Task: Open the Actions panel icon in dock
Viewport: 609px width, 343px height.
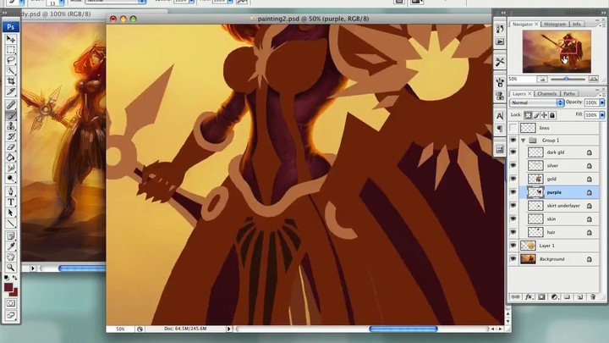Action: (500, 41)
